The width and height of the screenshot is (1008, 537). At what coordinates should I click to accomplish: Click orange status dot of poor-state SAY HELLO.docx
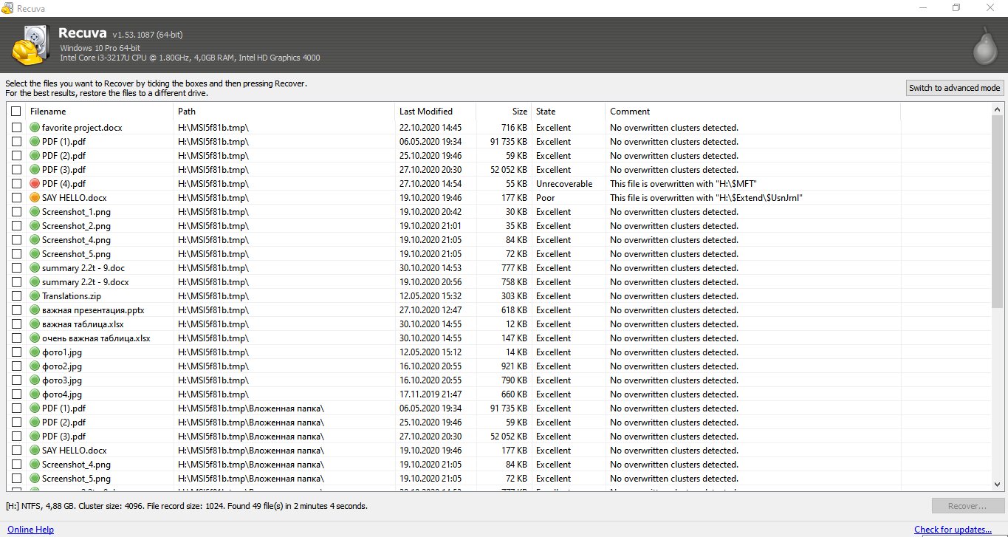pyautogui.click(x=34, y=198)
